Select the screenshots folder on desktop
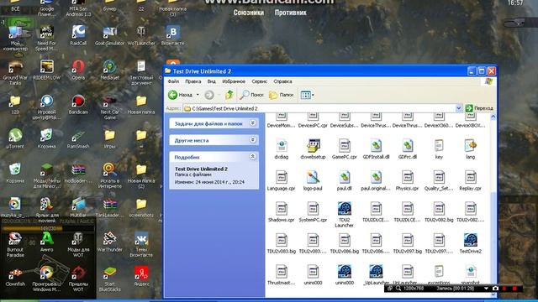This screenshot has height=302, width=538. pyautogui.click(x=141, y=207)
